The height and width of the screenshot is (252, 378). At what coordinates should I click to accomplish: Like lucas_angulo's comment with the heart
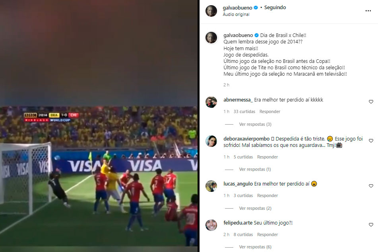(371, 186)
